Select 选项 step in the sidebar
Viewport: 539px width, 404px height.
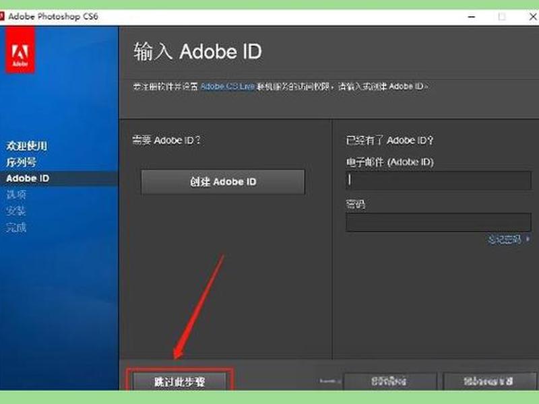tap(15, 195)
